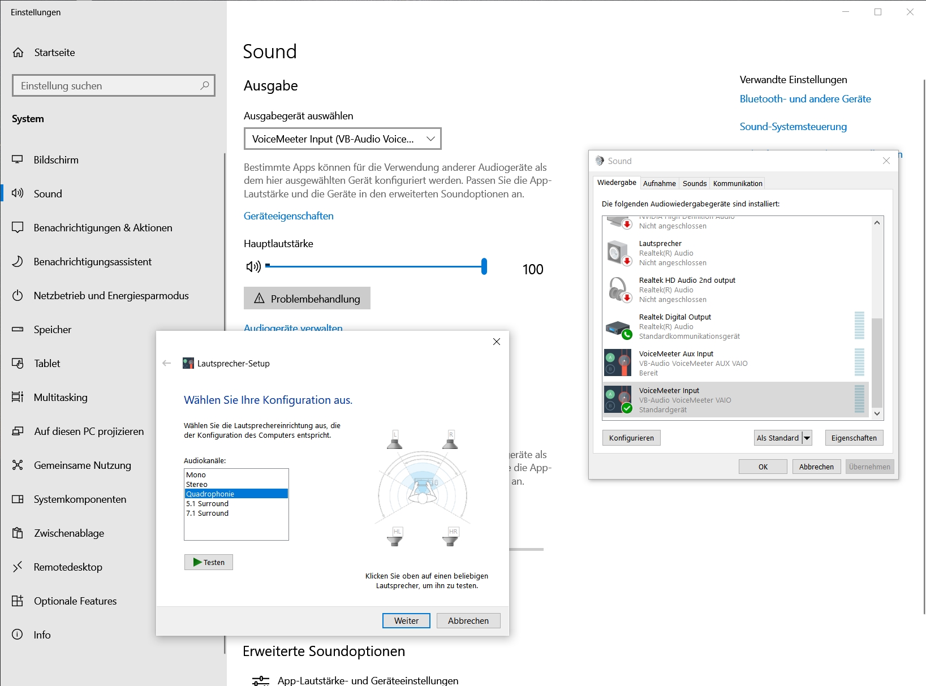Click the Einstellung suchen field
The image size is (926, 686).
(x=113, y=85)
